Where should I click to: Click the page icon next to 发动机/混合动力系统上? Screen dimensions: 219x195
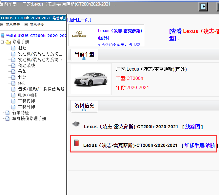(x=13, y=54)
